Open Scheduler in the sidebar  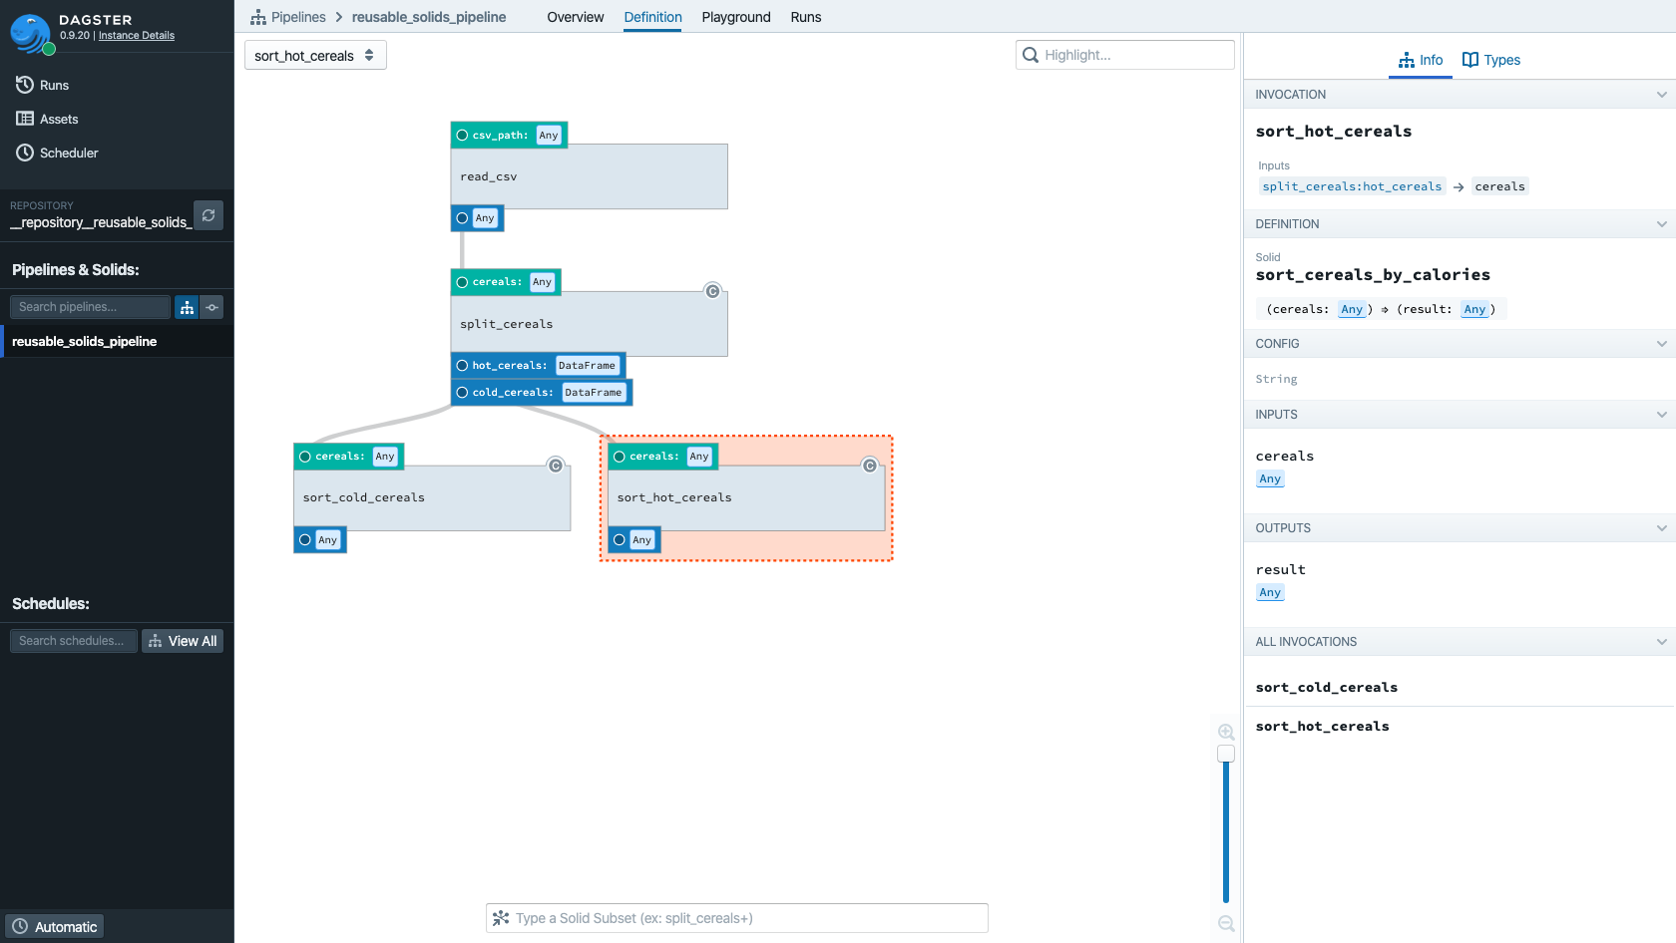coord(57,153)
